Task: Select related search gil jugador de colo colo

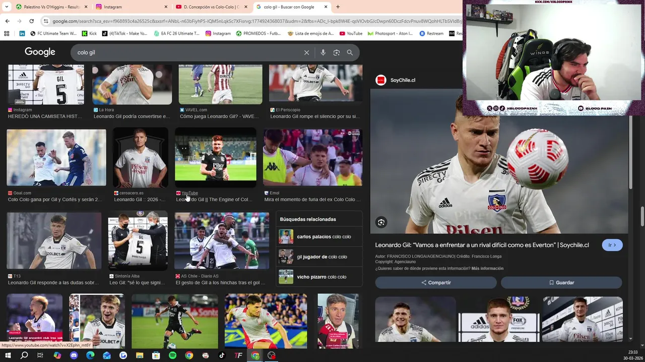Action: (319, 257)
